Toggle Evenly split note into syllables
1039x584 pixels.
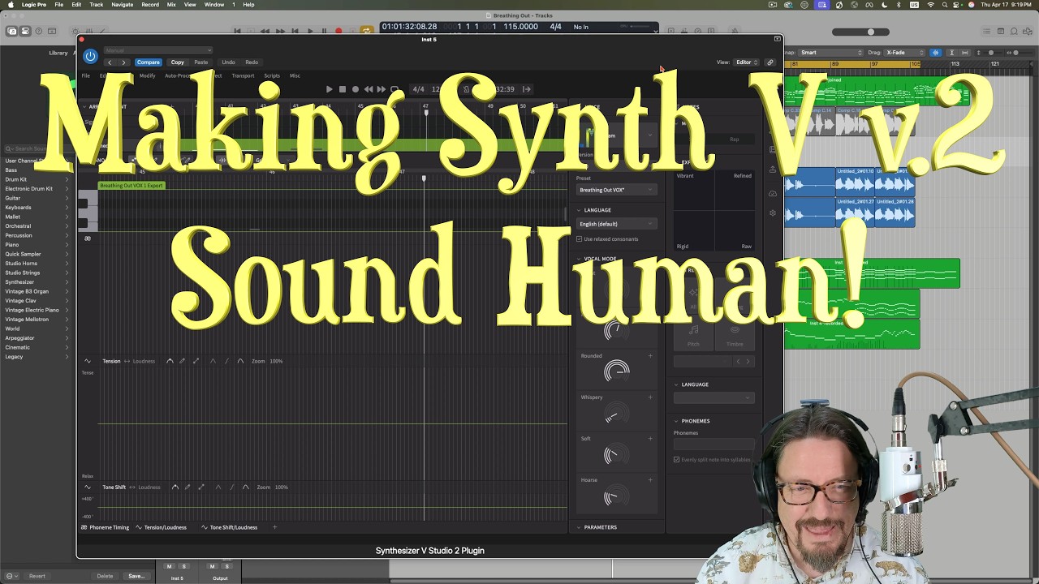(676, 460)
